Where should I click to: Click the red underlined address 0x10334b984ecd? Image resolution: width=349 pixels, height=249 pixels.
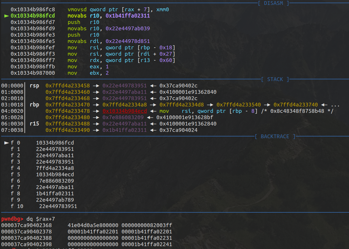coord(125,111)
